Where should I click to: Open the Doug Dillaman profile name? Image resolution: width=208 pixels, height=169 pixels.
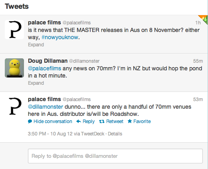coord(48,61)
